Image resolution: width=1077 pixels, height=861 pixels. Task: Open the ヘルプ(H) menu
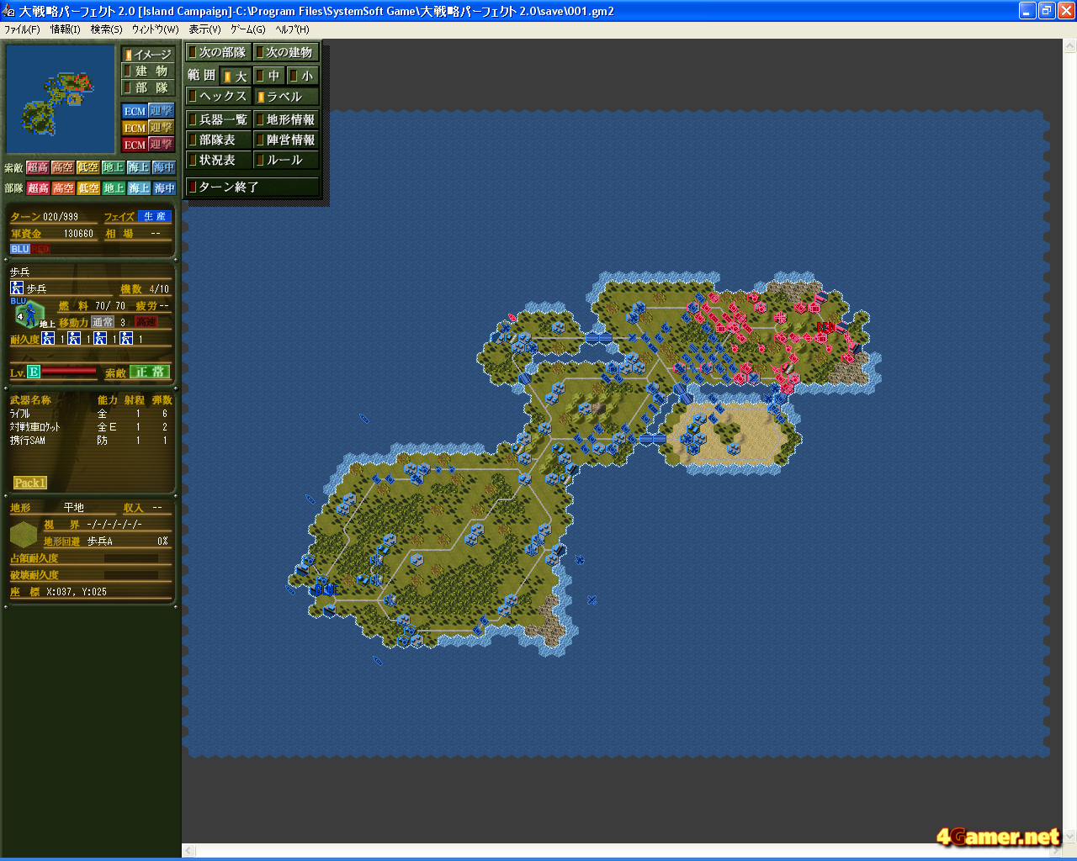click(292, 29)
